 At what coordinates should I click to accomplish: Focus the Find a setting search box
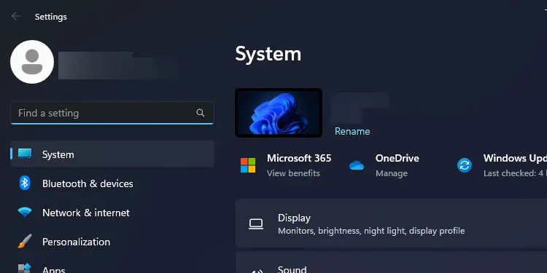tap(112, 113)
